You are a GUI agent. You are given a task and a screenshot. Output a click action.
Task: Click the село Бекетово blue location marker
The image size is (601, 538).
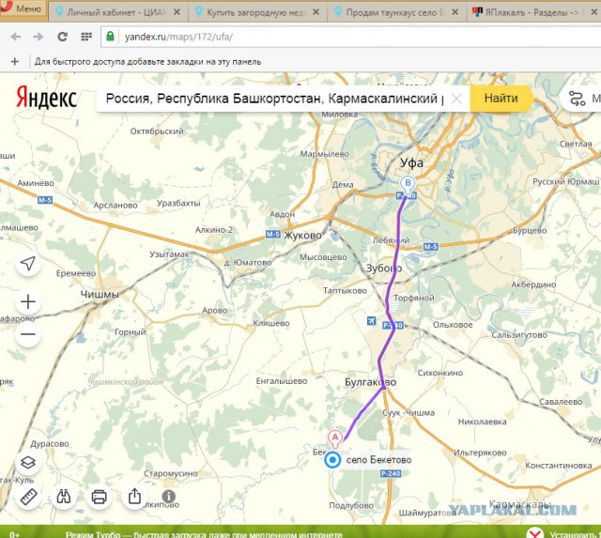tap(332, 459)
